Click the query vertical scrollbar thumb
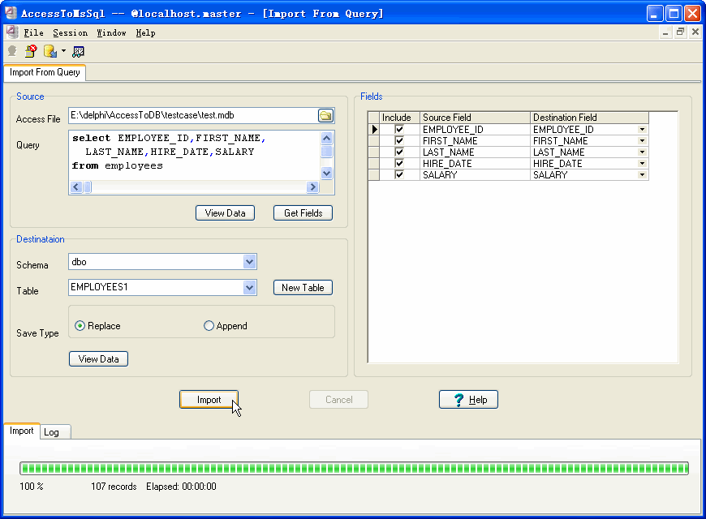The width and height of the screenshot is (706, 519). pyautogui.click(x=327, y=151)
